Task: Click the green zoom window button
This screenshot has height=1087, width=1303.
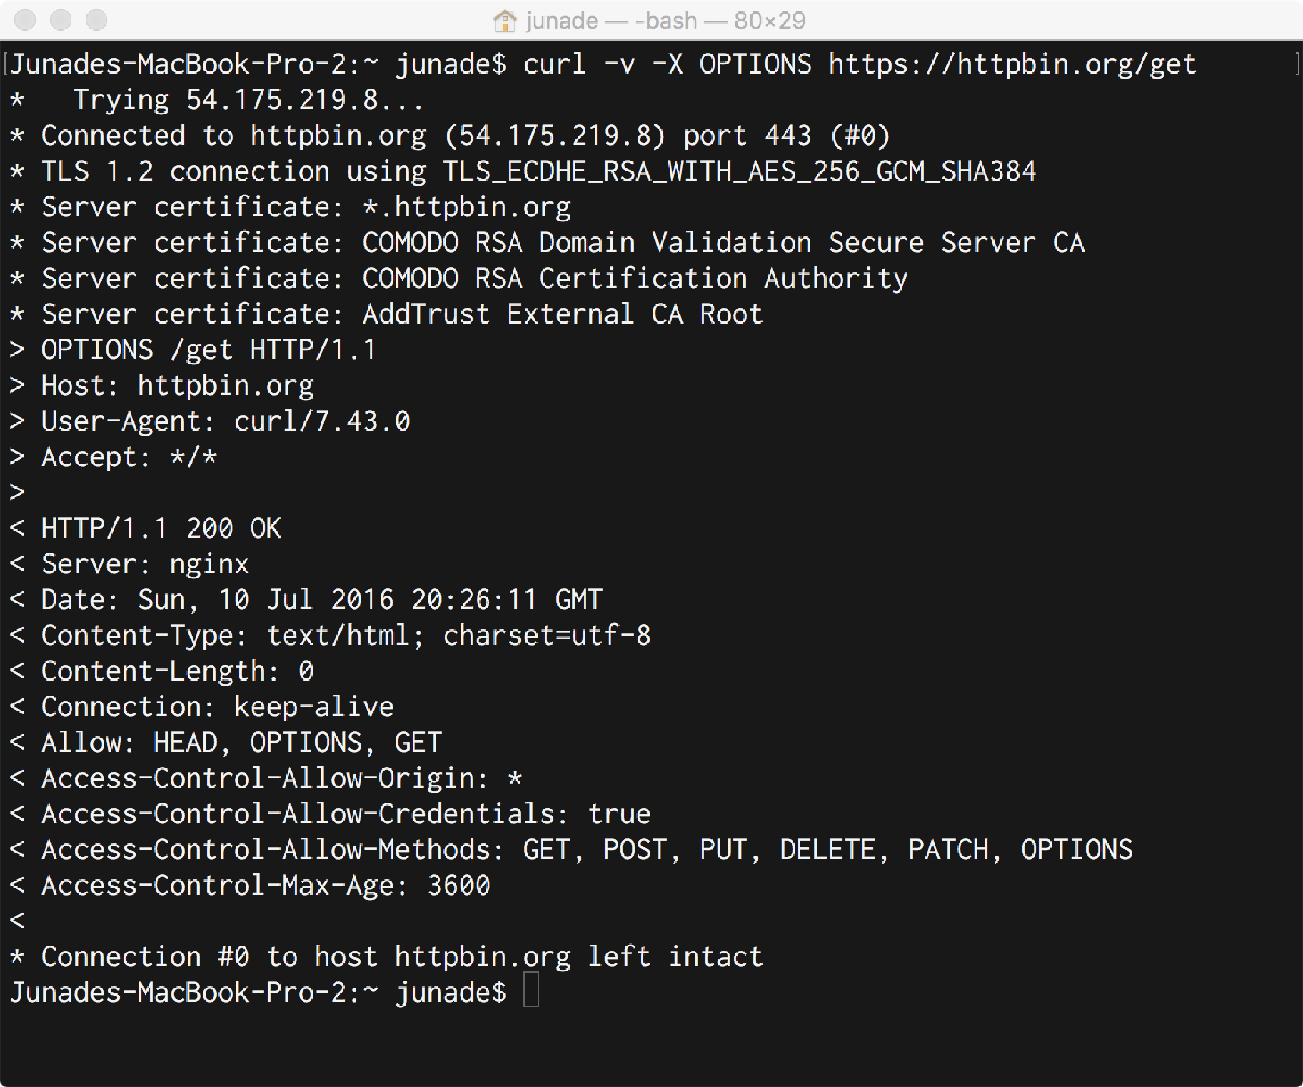Action: 96,20
